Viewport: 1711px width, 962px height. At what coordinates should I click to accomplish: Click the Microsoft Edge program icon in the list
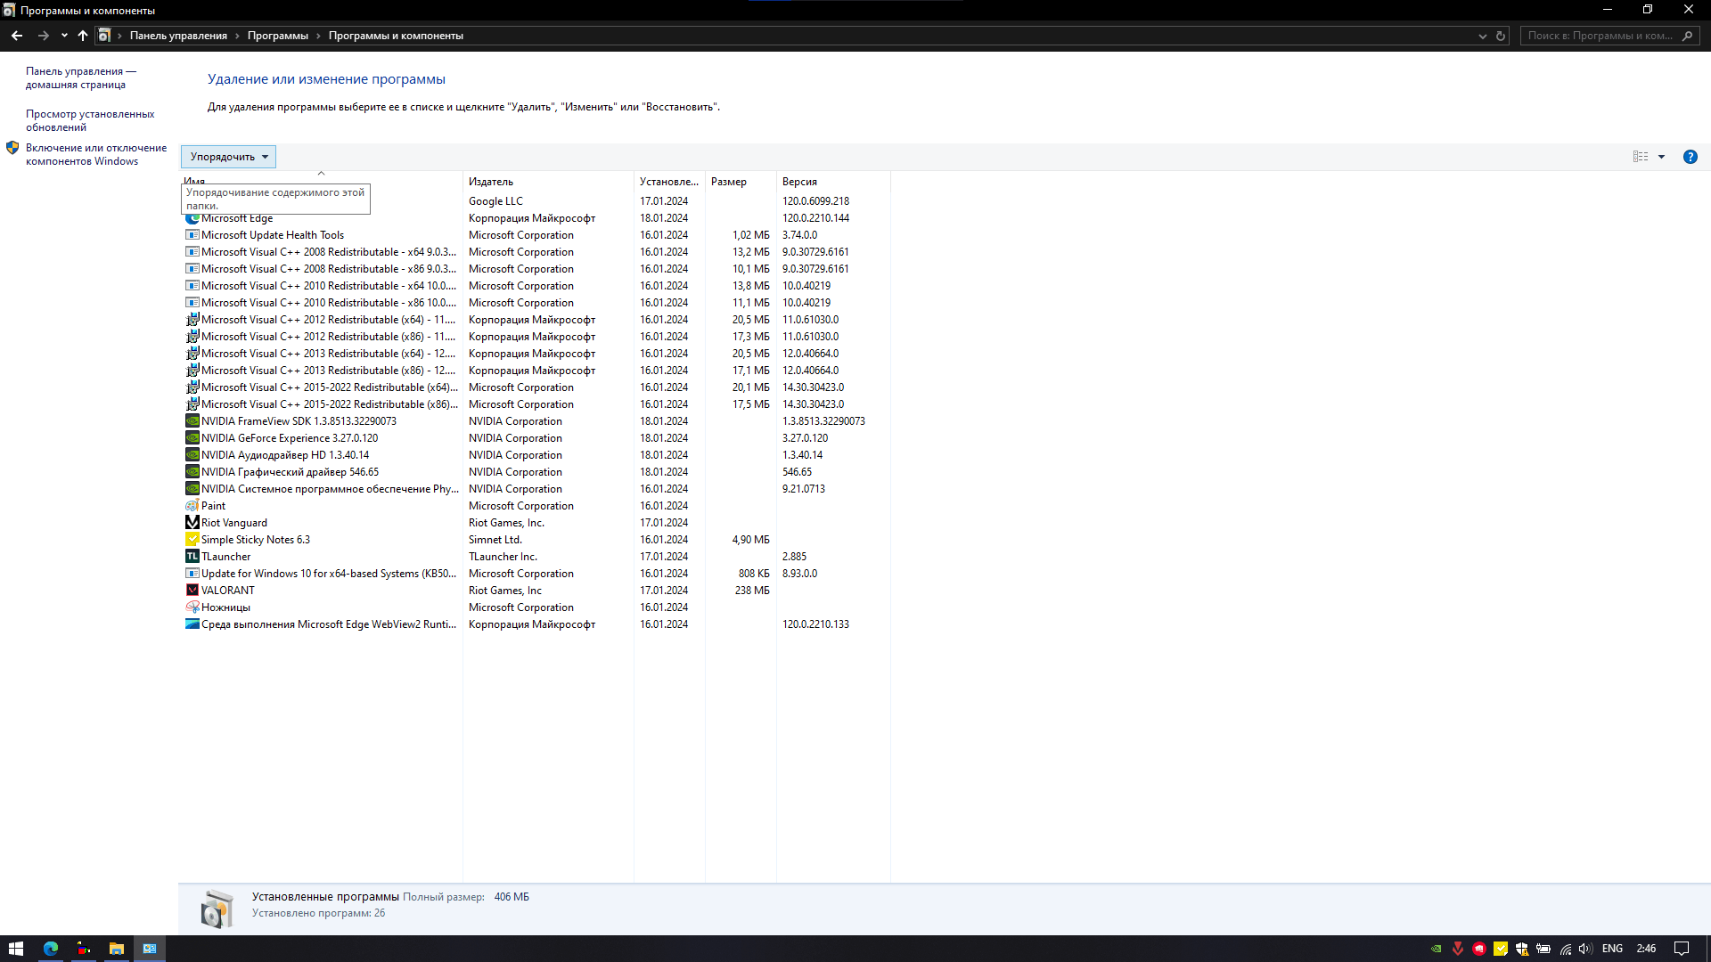tap(192, 219)
